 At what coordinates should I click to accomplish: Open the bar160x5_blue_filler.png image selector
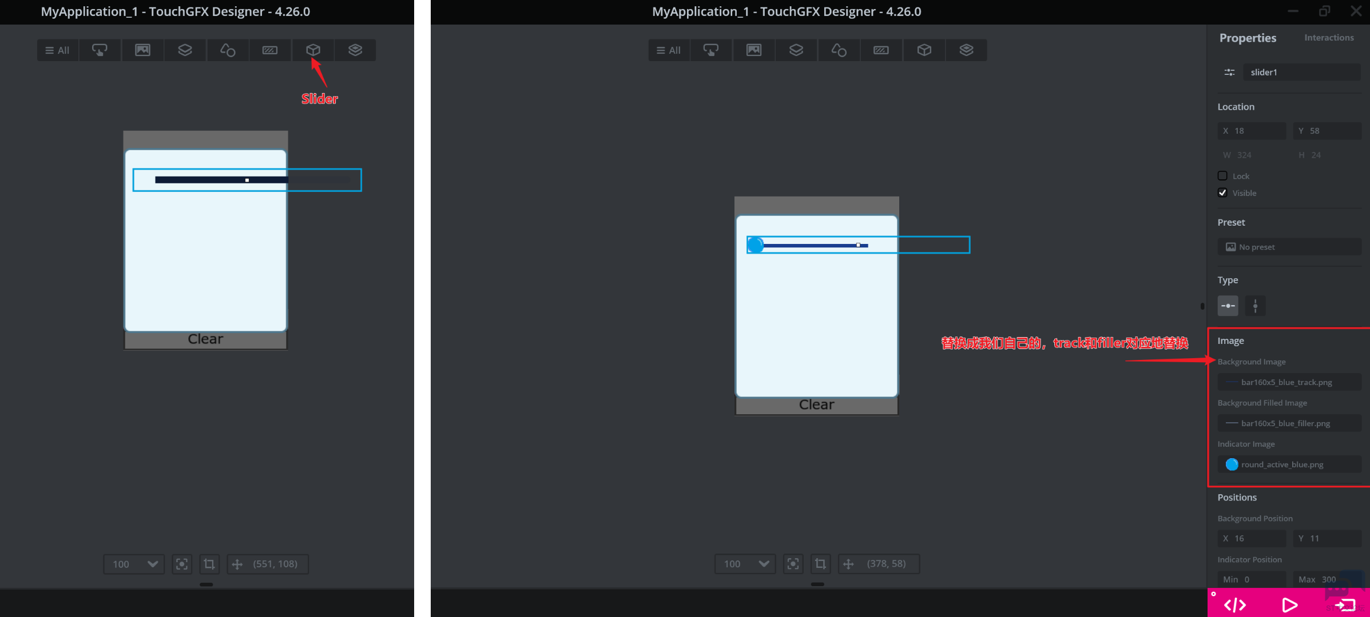click(1289, 423)
